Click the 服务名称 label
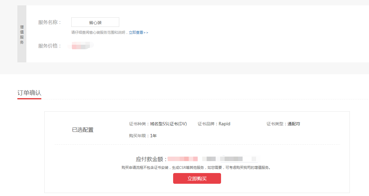The image size is (369, 196). [x=50, y=22]
